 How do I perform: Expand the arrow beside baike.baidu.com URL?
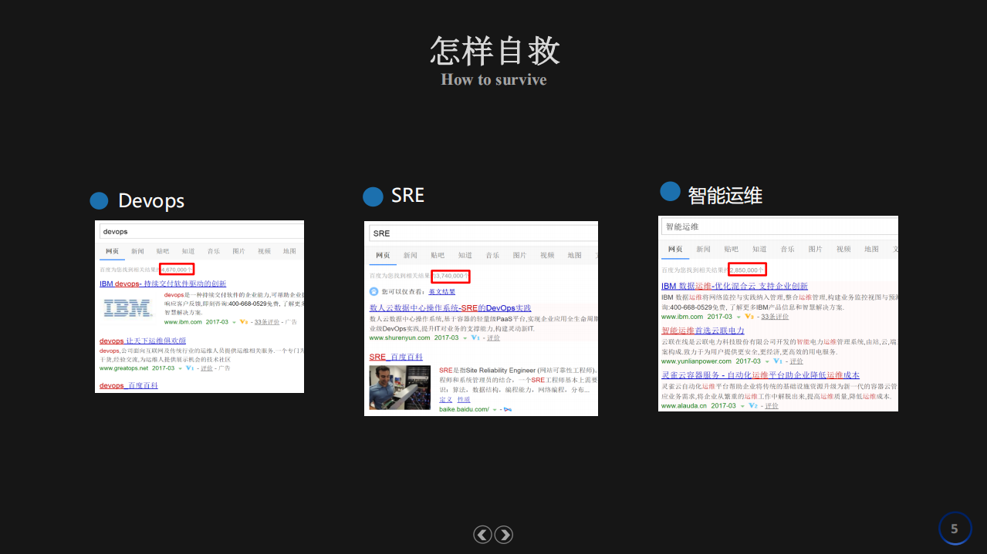click(x=494, y=409)
